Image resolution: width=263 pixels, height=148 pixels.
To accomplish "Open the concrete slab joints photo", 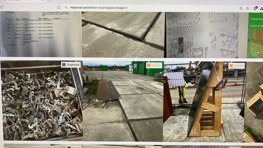I will pyautogui.click(x=123, y=35).
